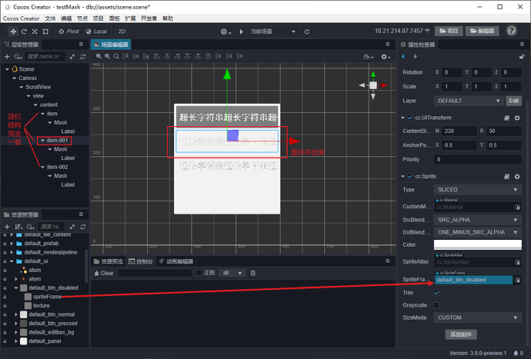
Task: Open the help question mark icon
Action: click(511, 31)
